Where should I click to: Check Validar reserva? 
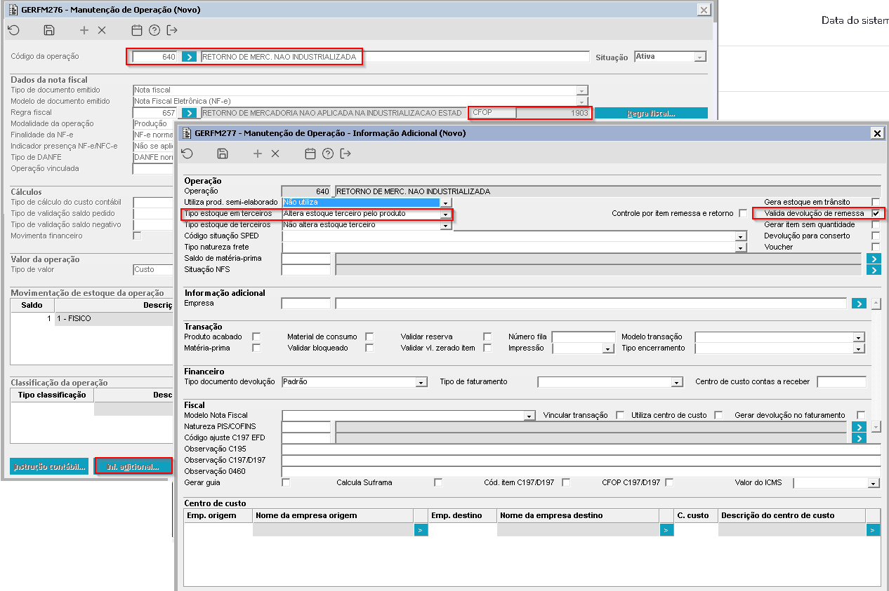coord(487,337)
